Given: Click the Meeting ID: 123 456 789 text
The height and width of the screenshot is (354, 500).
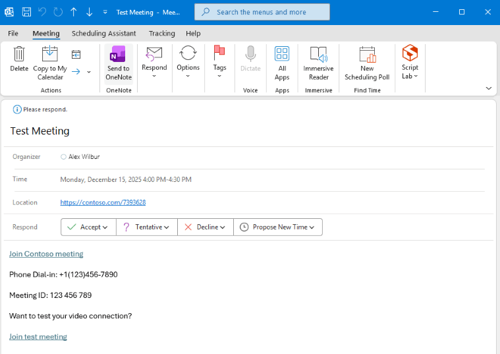Looking at the screenshot, I should [50, 295].
